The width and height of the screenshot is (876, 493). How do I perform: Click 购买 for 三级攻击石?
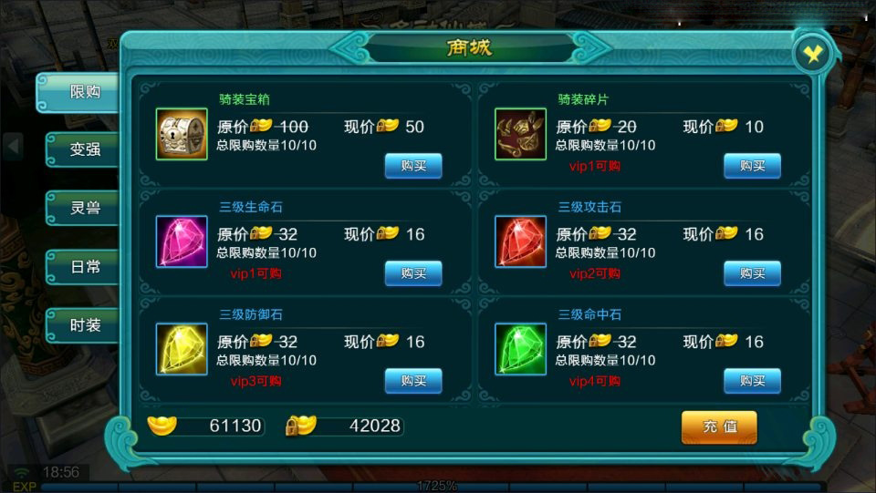click(x=752, y=273)
